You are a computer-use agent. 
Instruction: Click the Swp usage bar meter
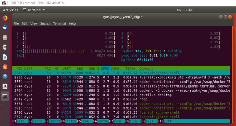[x=65, y=56]
